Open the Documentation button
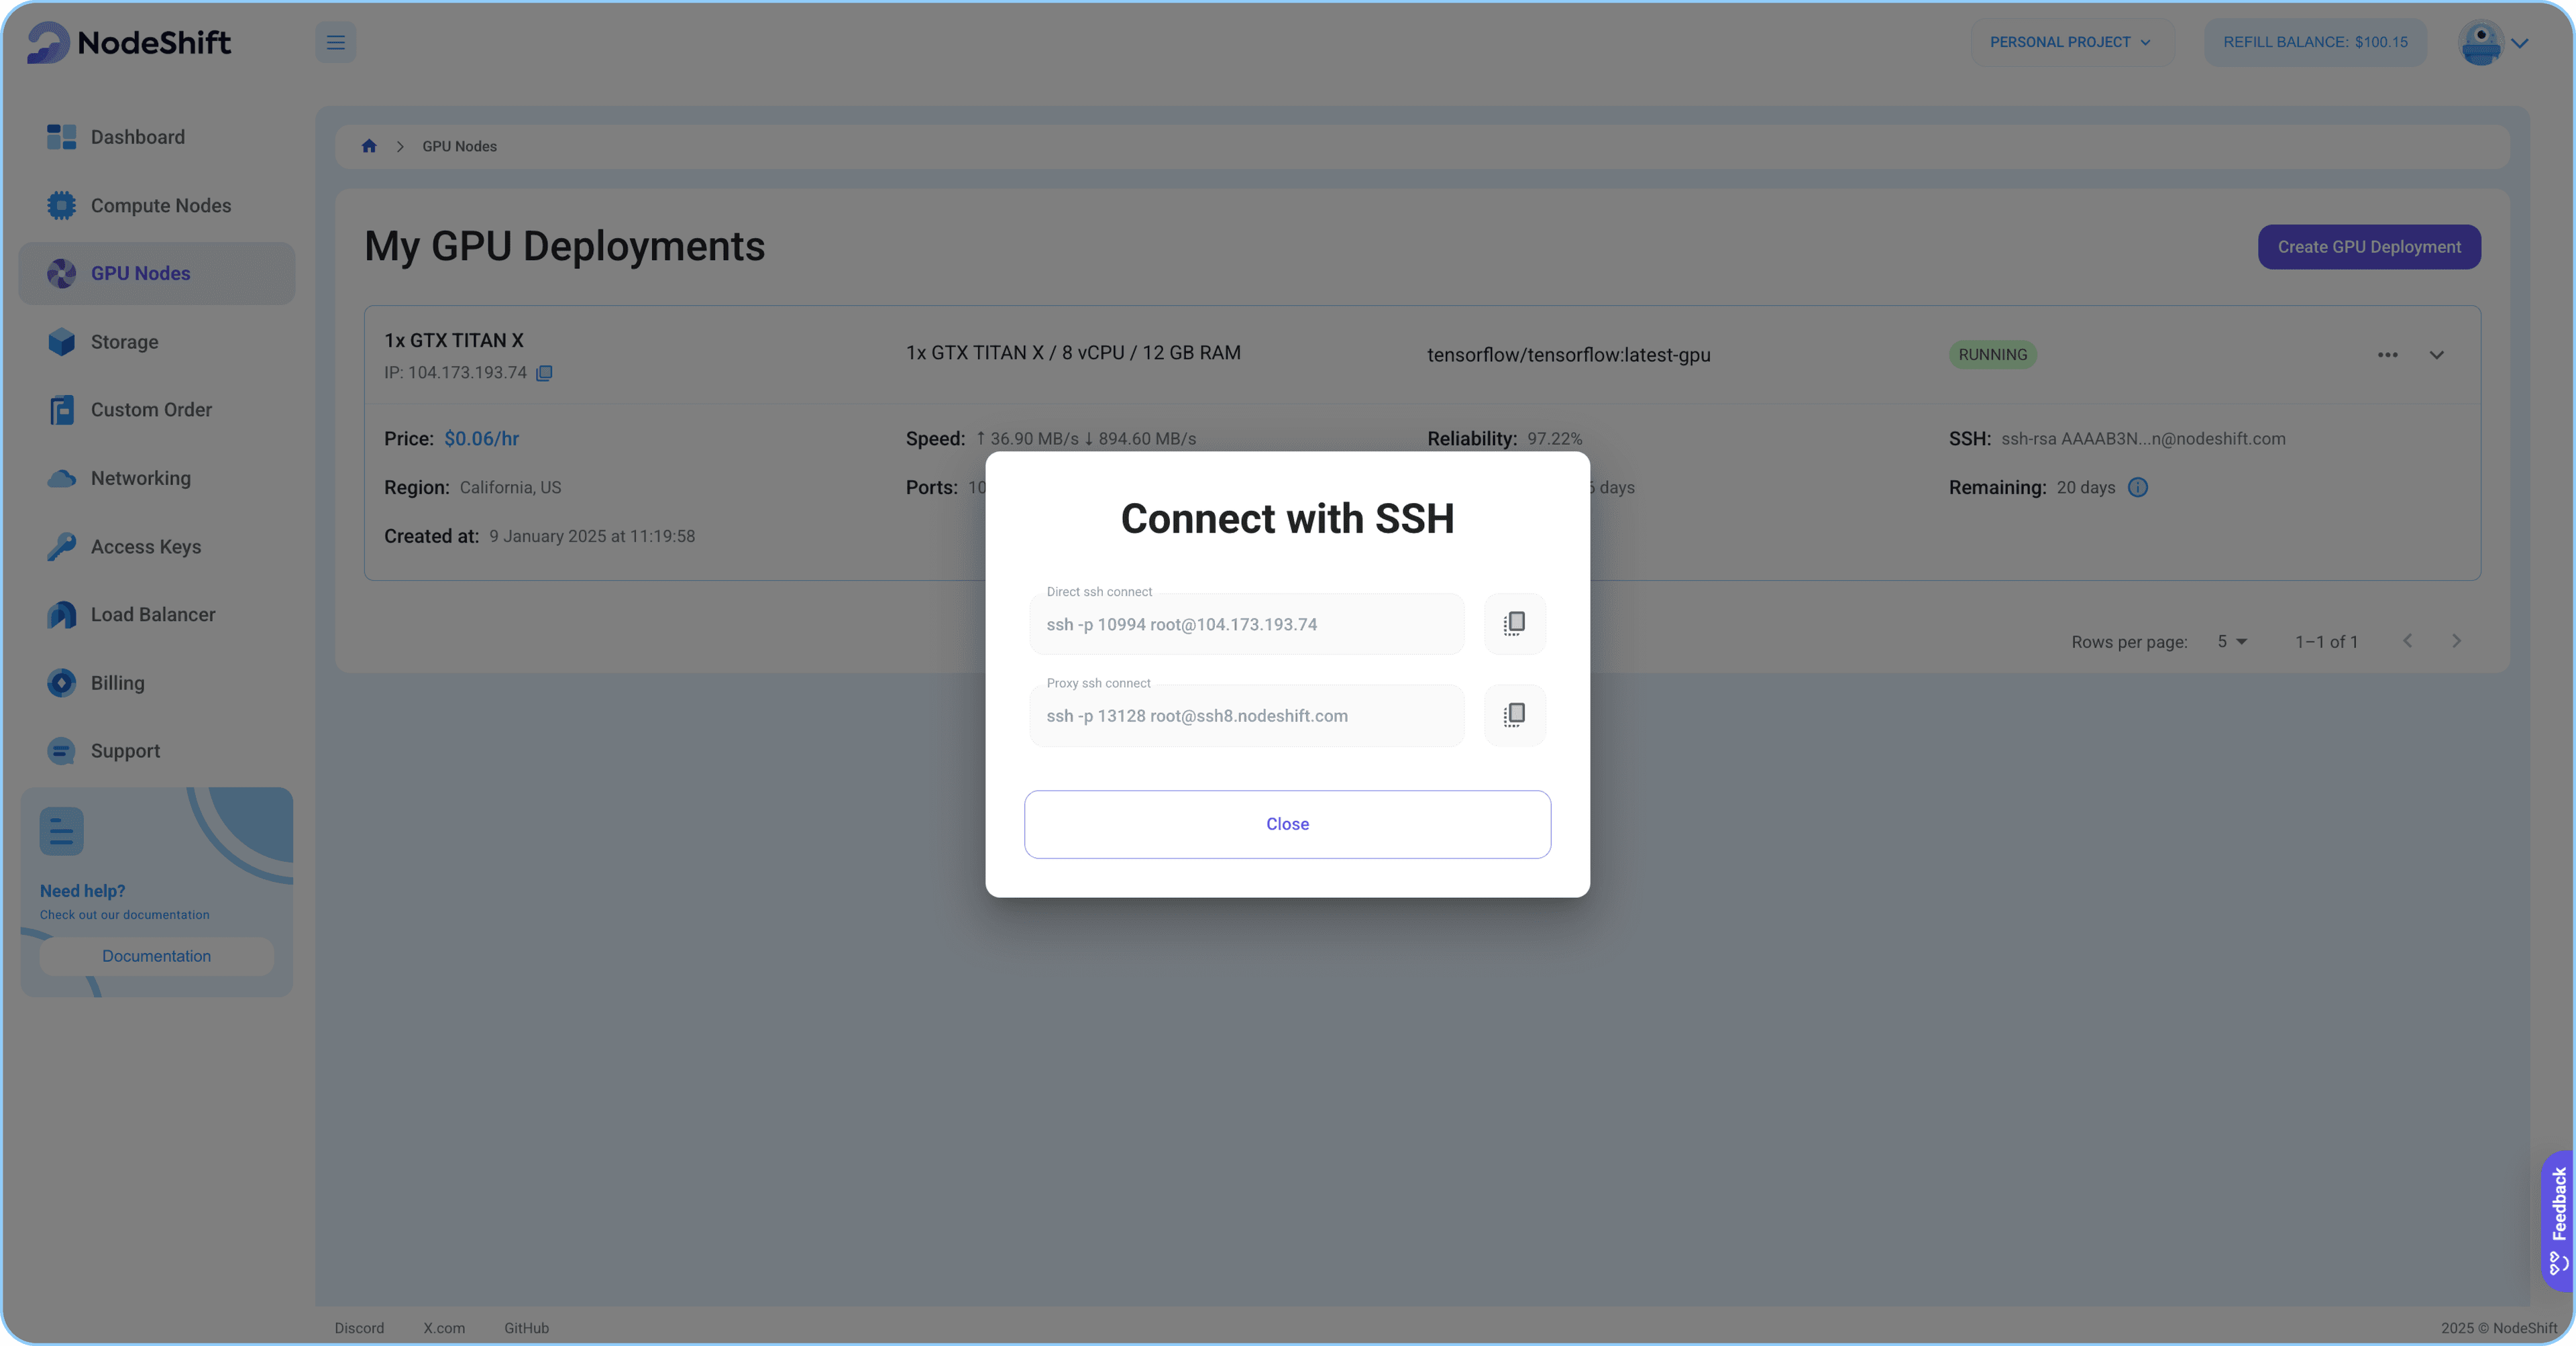 [156, 956]
